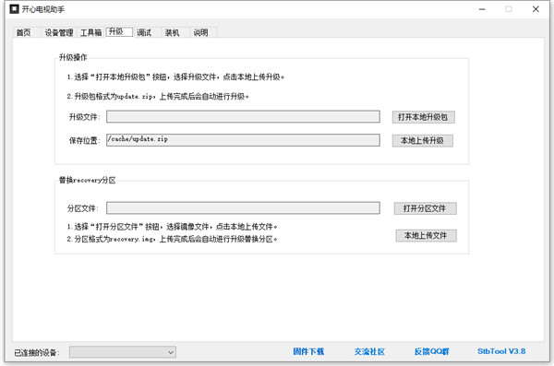554x366 pixels.
Task: Click the app icon in the title bar
Action: 14,9
